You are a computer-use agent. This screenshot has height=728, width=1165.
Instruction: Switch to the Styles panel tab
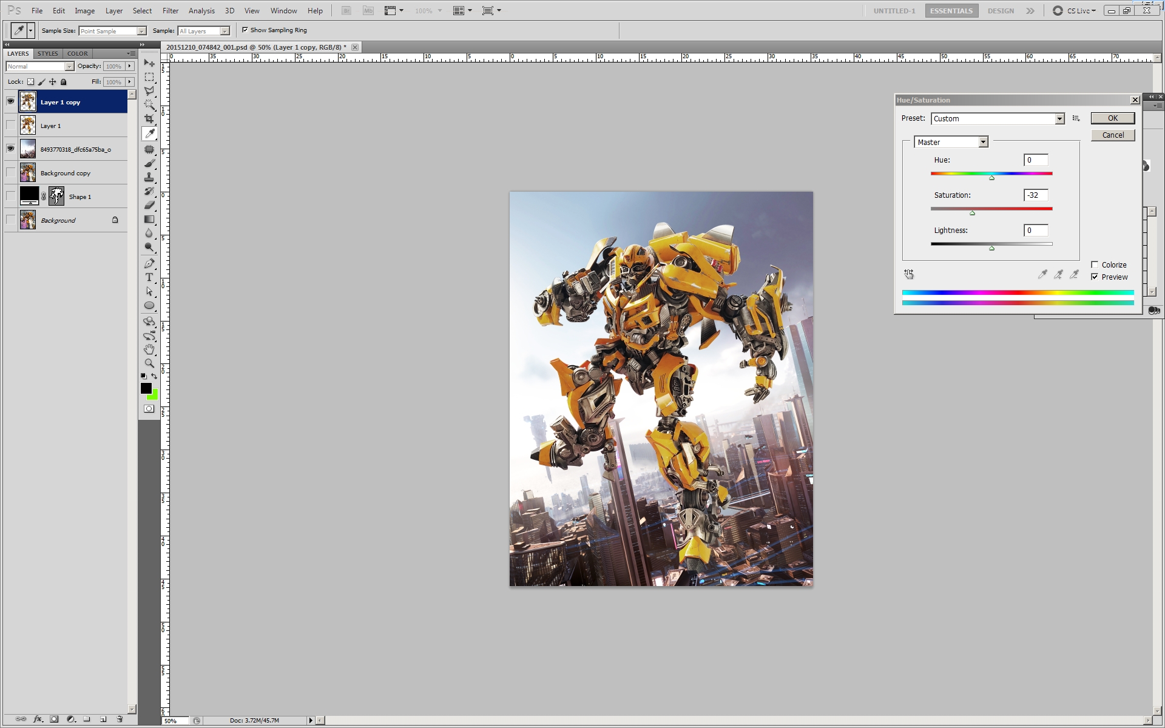coord(48,53)
